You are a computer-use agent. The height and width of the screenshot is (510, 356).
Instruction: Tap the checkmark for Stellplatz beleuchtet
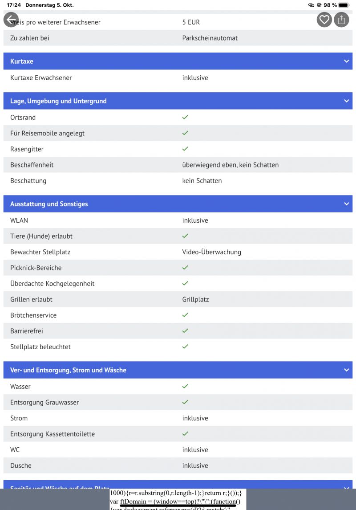185,347
